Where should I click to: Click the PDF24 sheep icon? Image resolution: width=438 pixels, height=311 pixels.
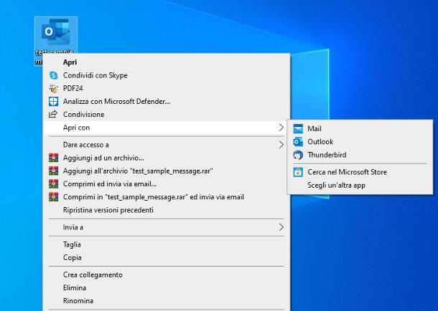[x=53, y=88]
